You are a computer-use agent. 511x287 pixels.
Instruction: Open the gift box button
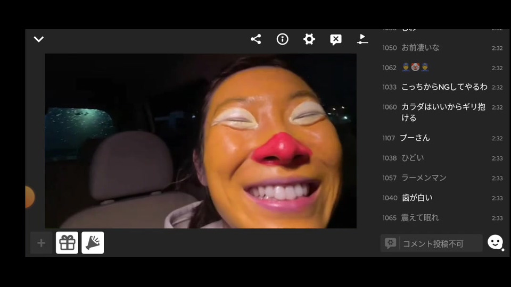point(67,243)
